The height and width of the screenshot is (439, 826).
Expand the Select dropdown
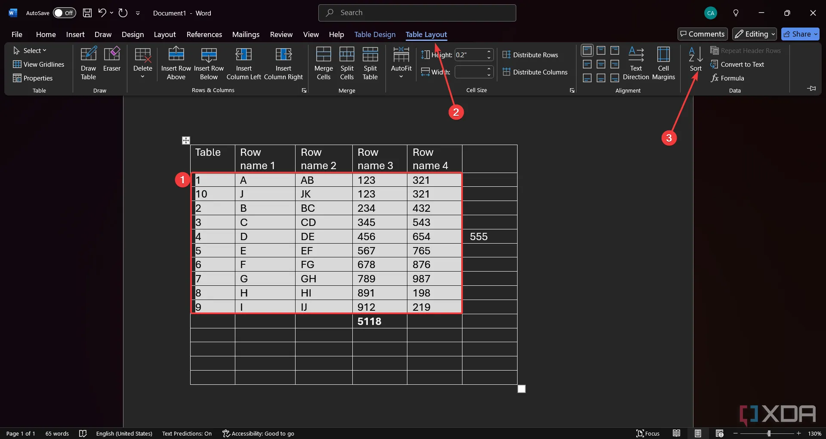click(30, 50)
